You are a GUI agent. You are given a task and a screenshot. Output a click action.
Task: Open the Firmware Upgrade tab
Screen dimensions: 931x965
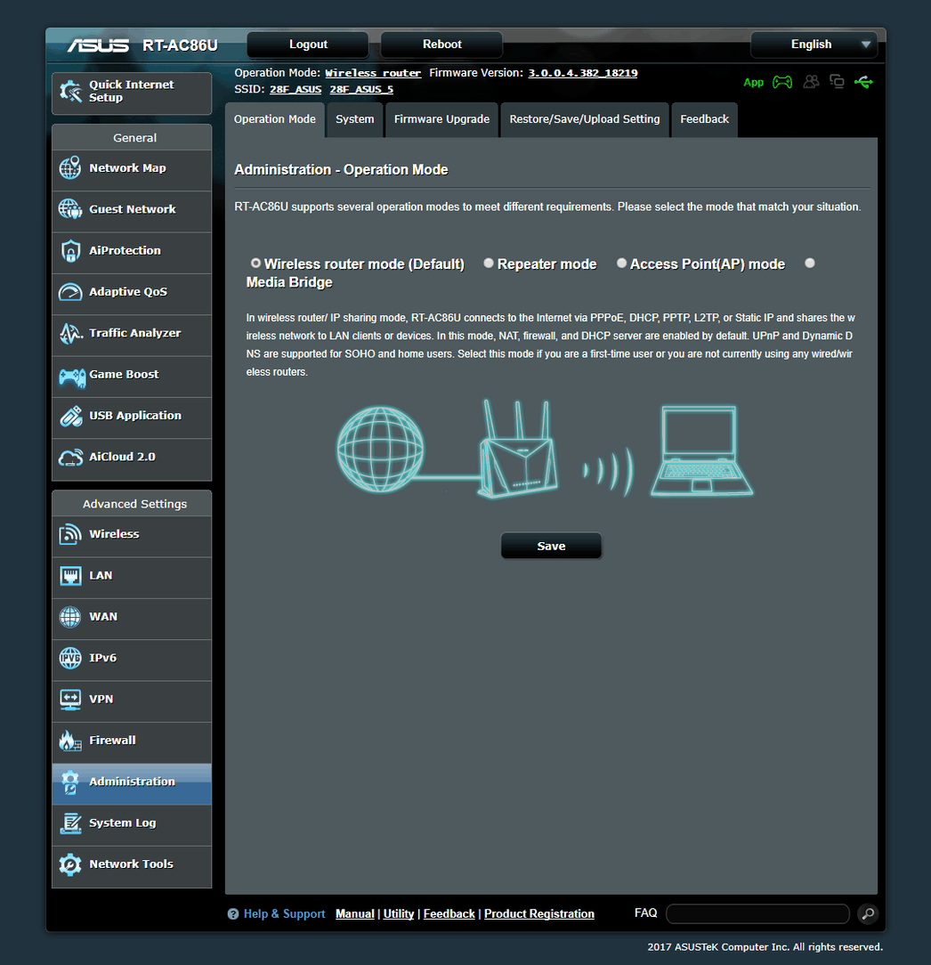tap(441, 119)
